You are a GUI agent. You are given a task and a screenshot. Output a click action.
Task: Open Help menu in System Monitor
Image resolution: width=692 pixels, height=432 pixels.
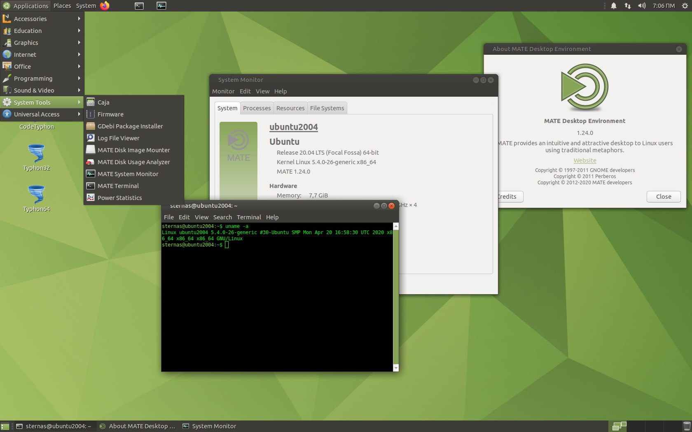(x=281, y=91)
